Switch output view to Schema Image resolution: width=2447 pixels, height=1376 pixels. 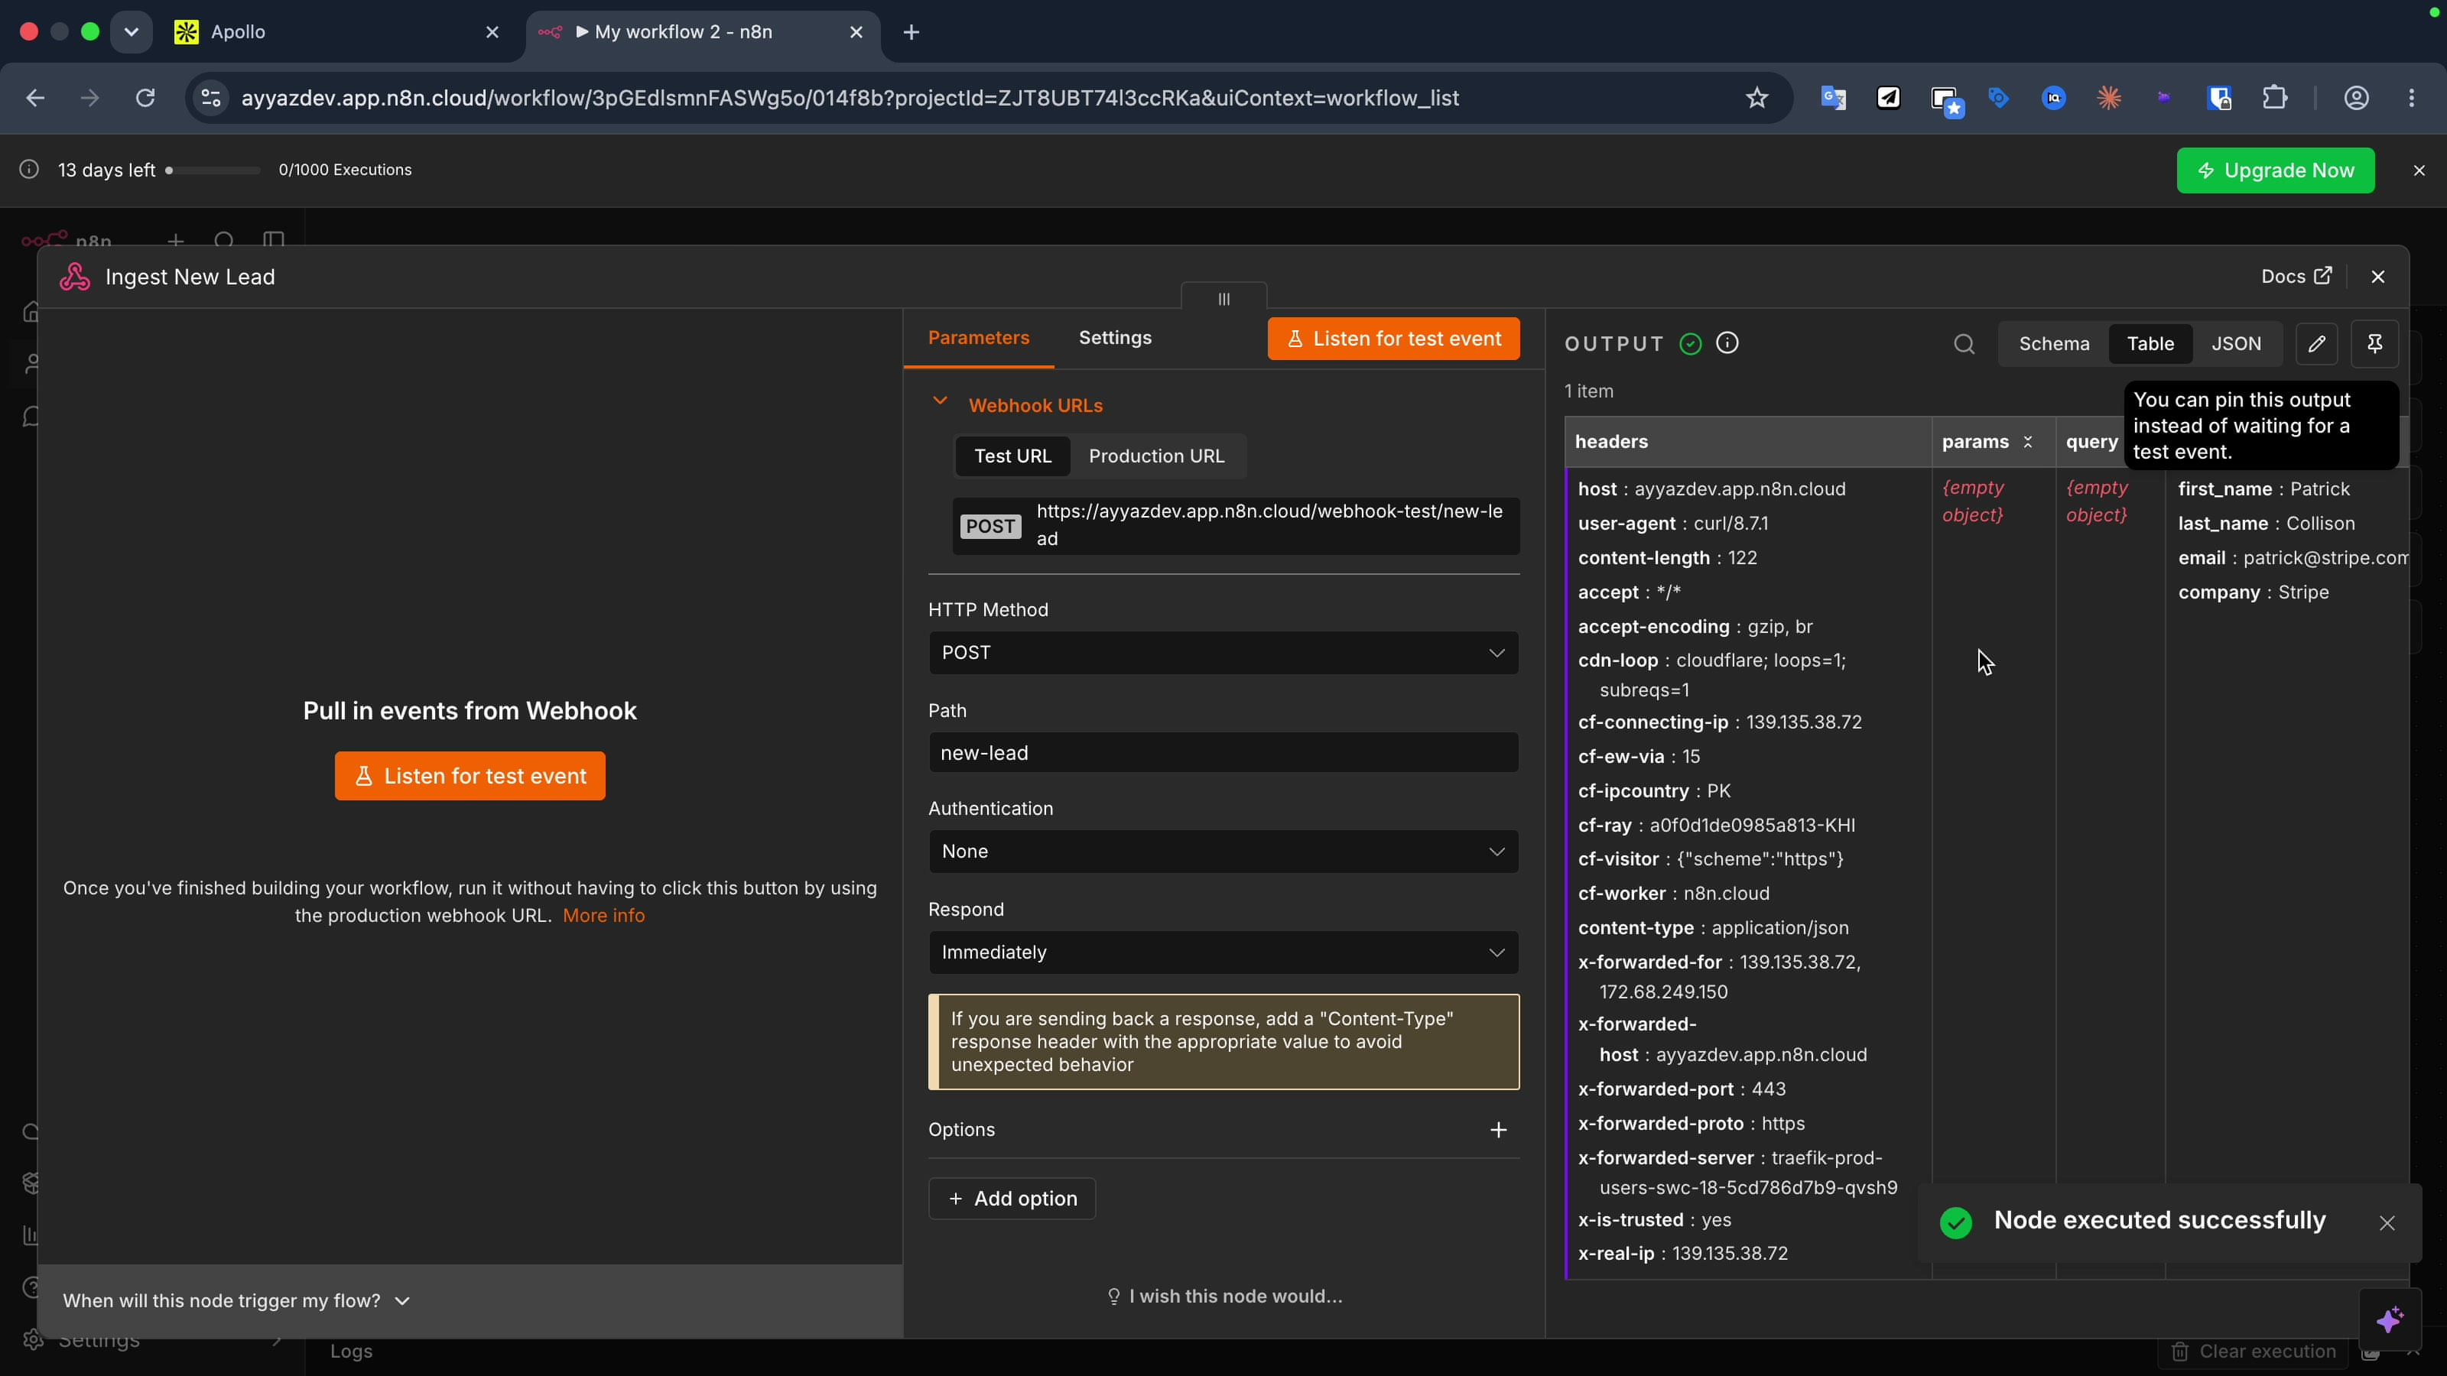point(2054,344)
